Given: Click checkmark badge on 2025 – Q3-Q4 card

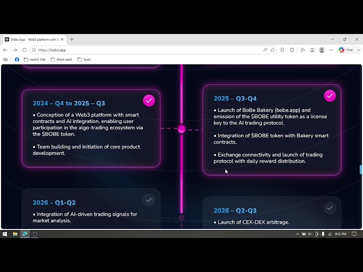Looking at the screenshot, I should [330, 96].
